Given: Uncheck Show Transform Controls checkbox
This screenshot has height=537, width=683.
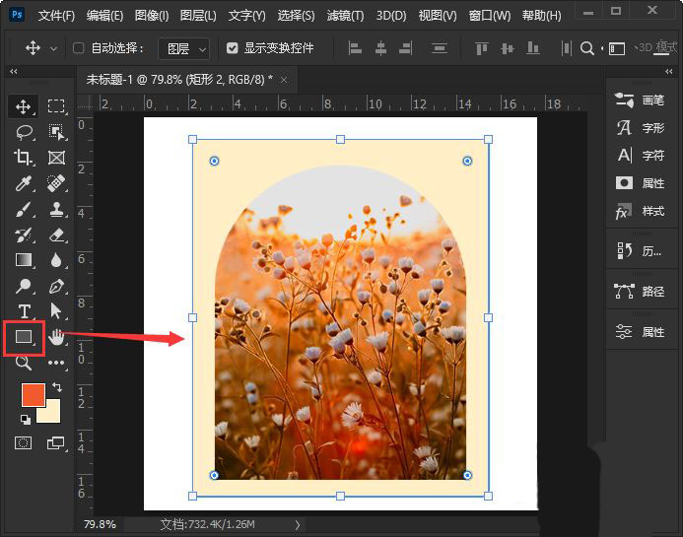Looking at the screenshot, I should coord(233,48).
